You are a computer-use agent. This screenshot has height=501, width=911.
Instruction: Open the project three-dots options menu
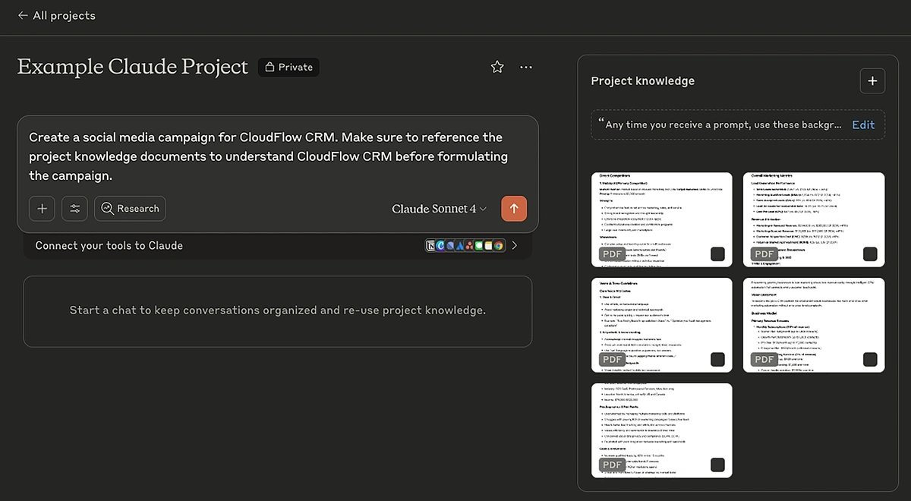pyautogui.click(x=526, y=67)
